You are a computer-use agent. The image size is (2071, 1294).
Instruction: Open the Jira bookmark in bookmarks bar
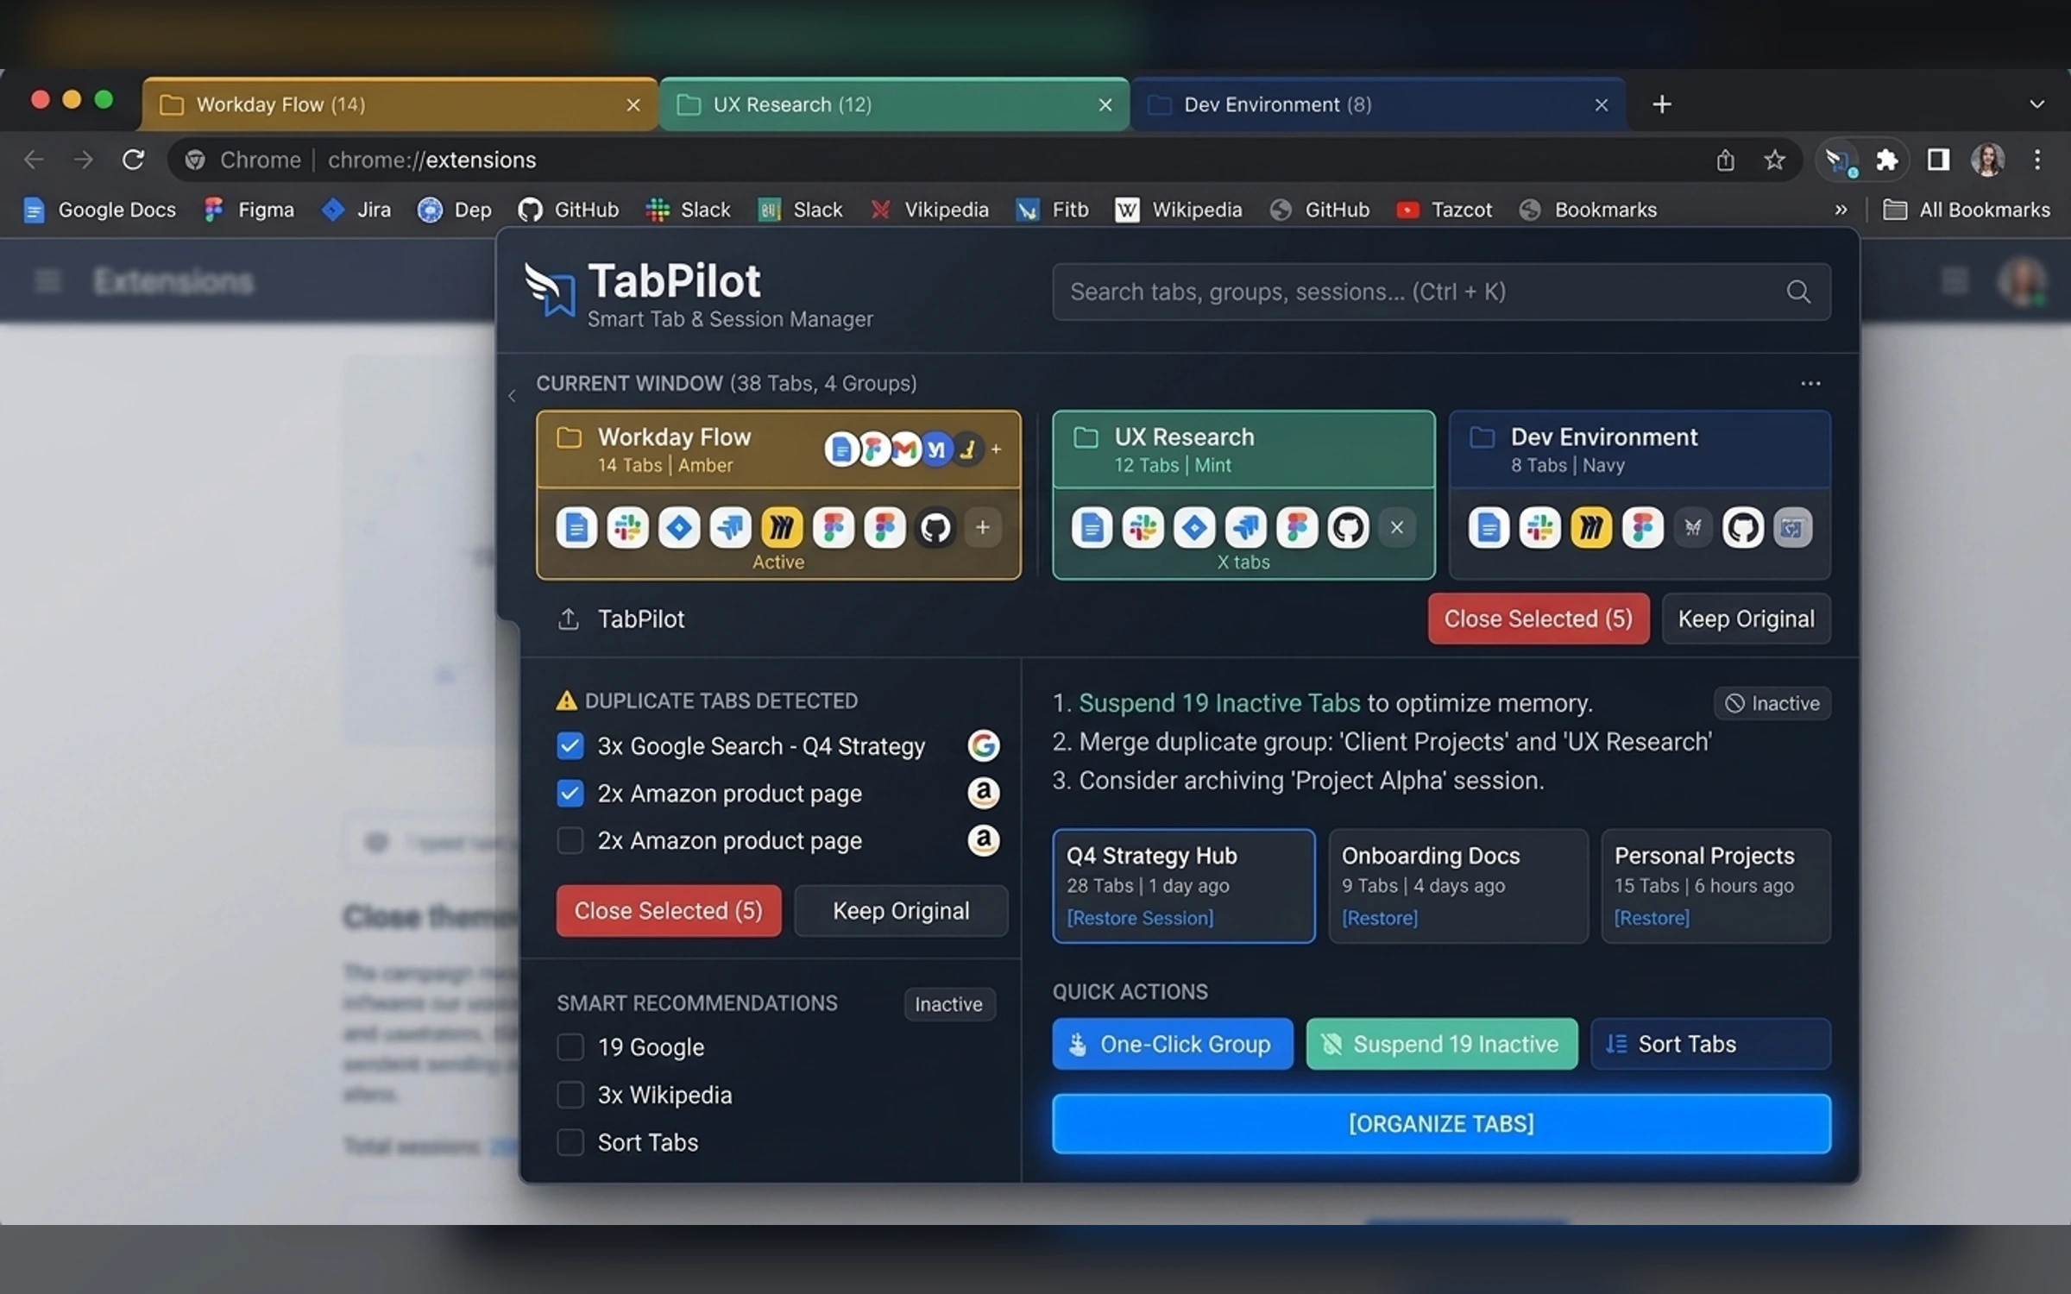point(356,210)
